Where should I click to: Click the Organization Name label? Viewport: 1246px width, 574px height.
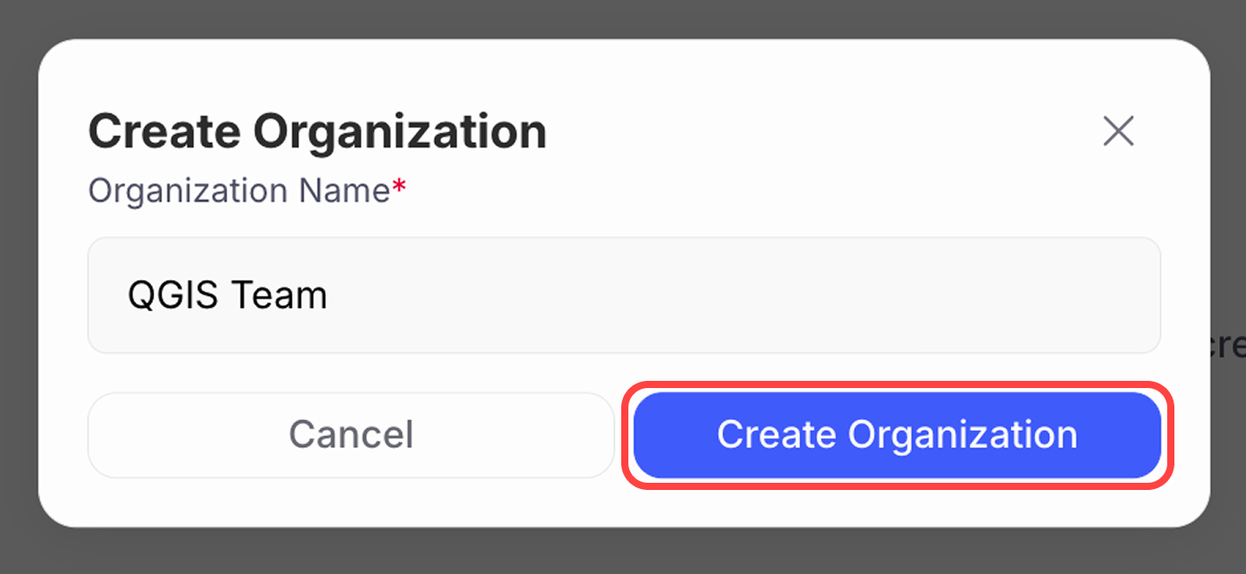pyautogui.click(x=238, y=190)
